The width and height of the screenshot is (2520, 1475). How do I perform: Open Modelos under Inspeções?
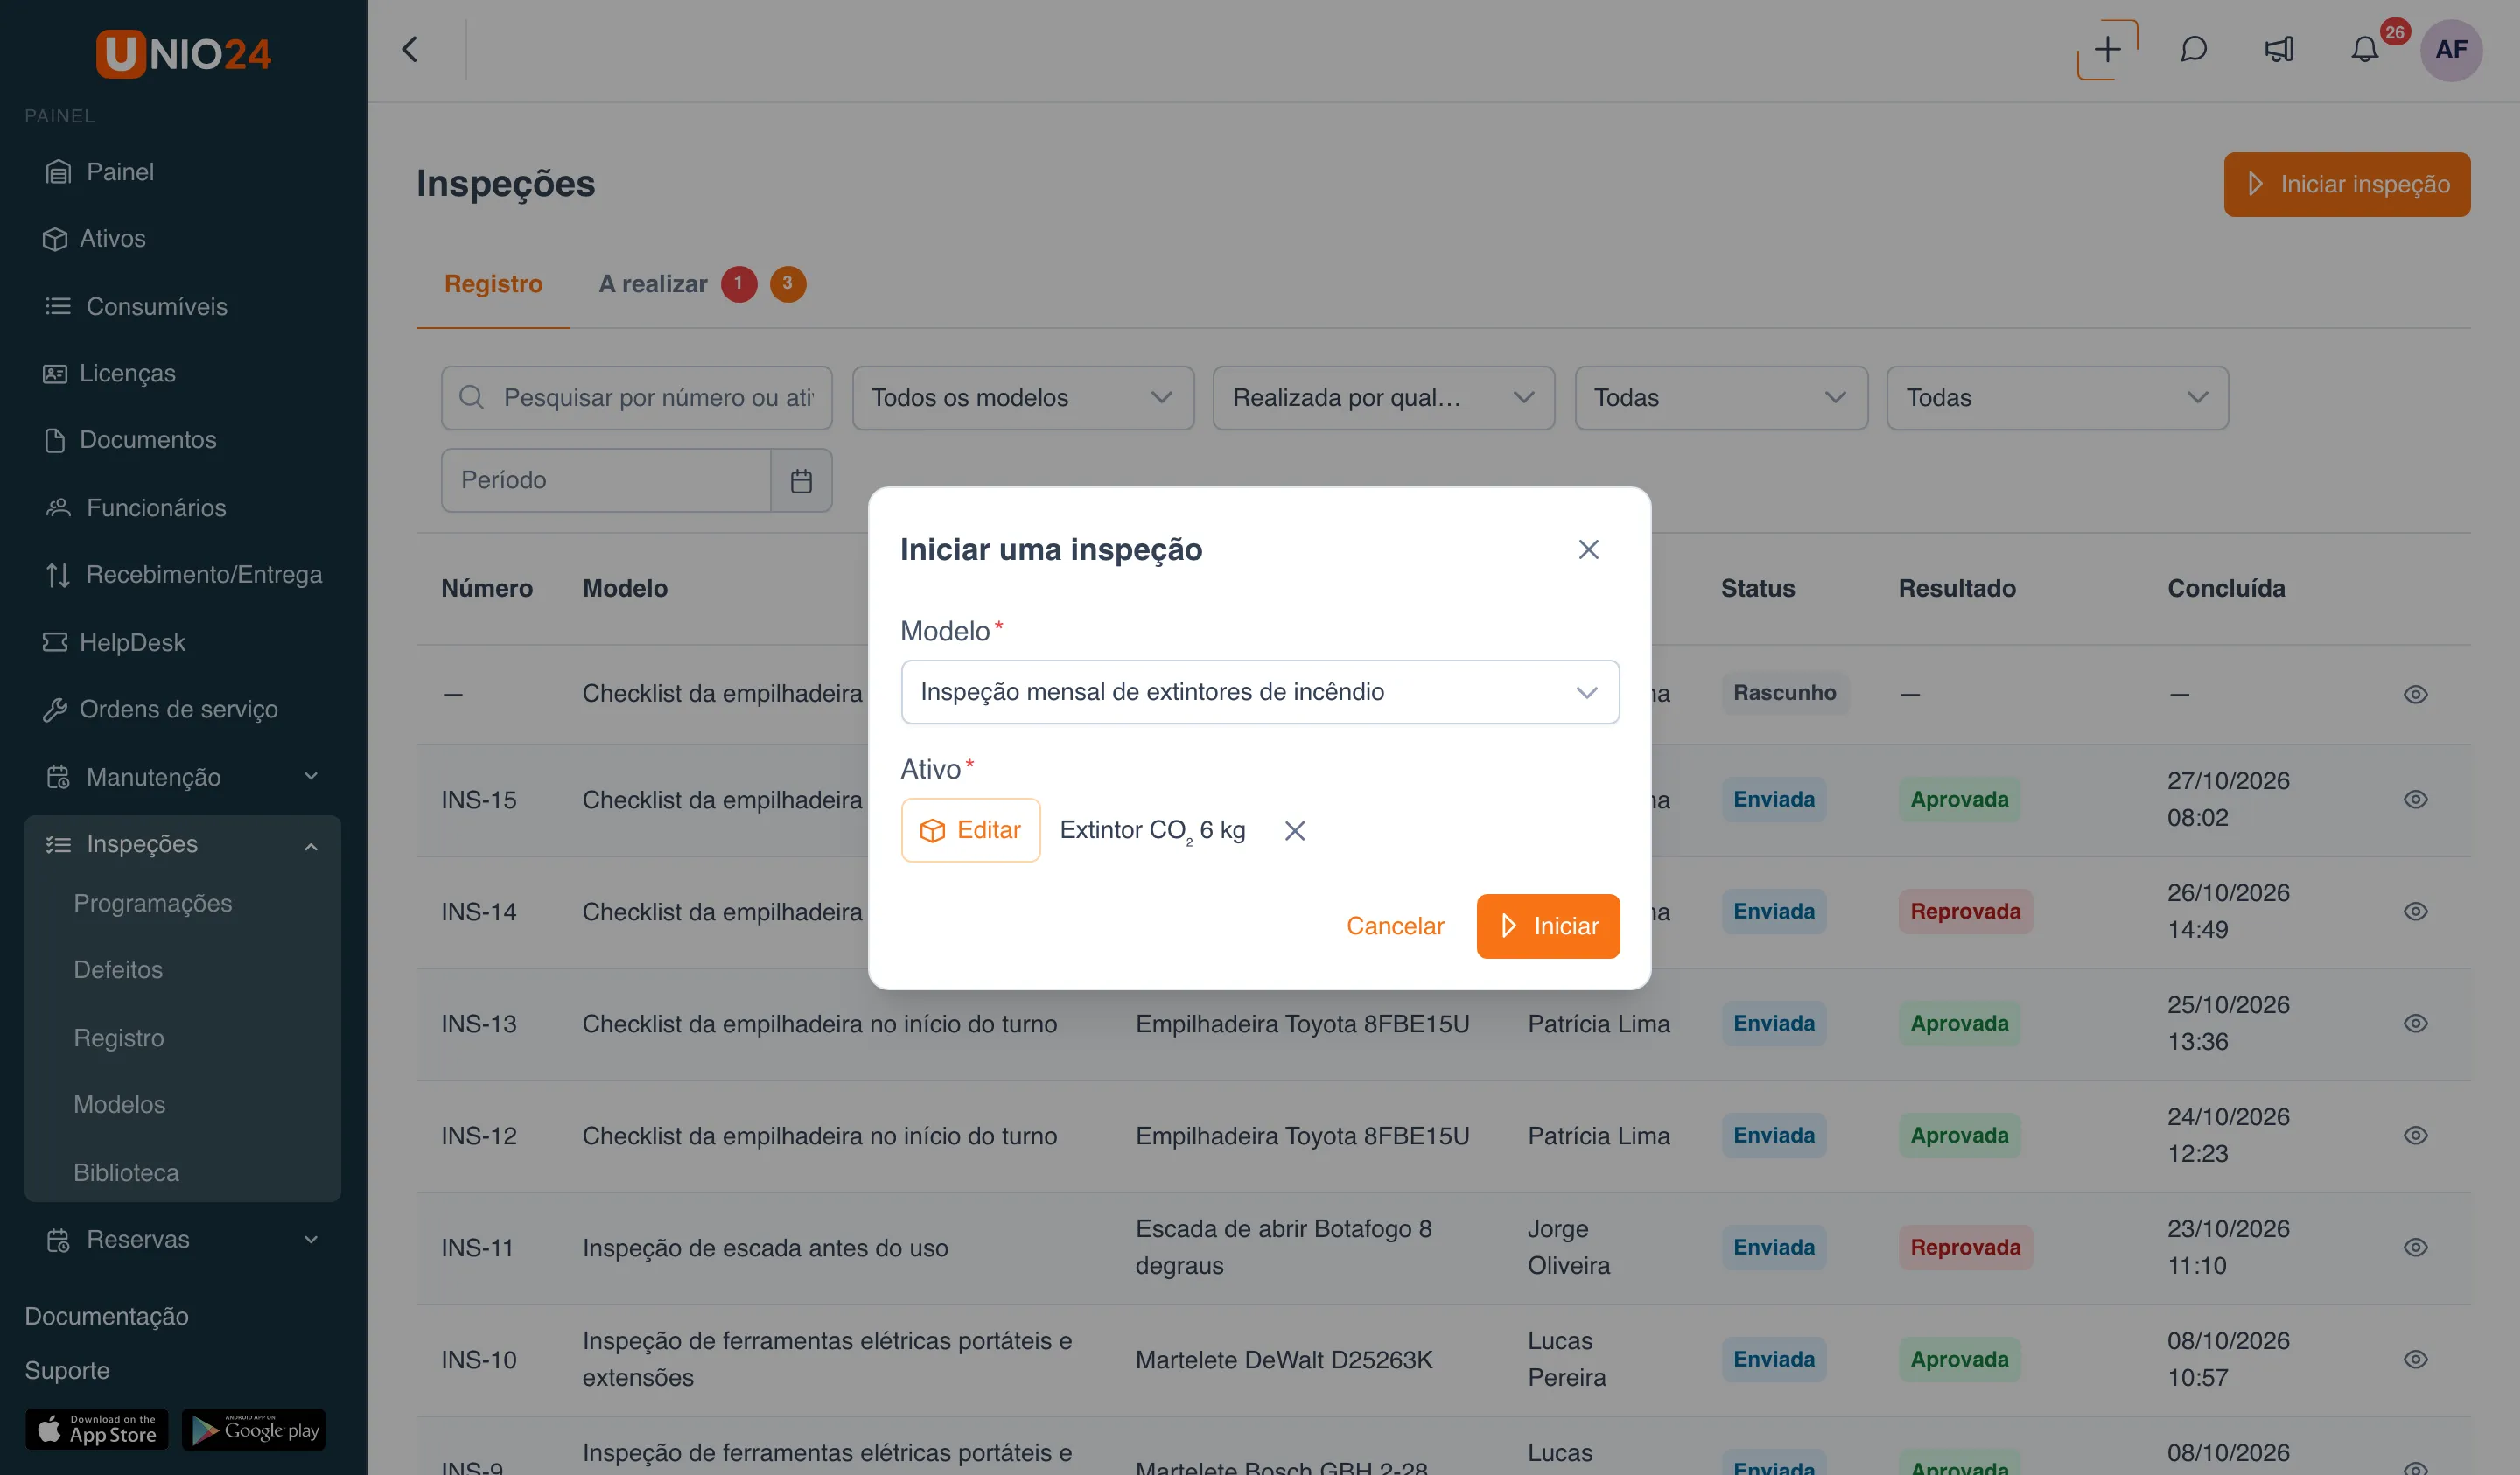tap(119, 1105)
